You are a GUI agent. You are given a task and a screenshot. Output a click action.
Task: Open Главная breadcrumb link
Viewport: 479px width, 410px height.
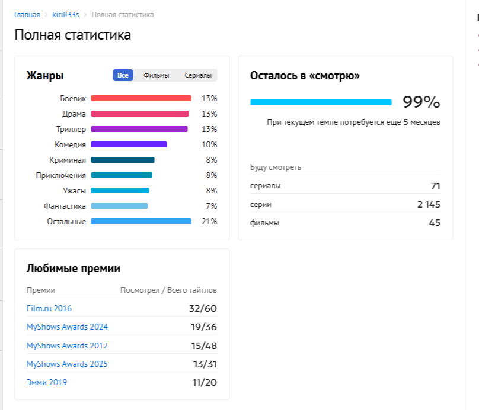coord(27,15)
